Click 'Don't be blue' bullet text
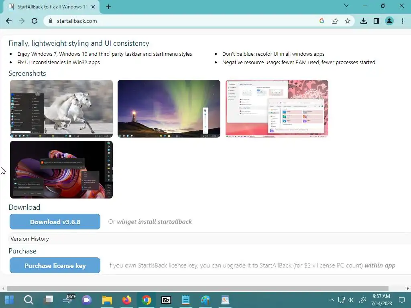The height and width of the screenshot is (308, 411). click(x=273, y=54)
